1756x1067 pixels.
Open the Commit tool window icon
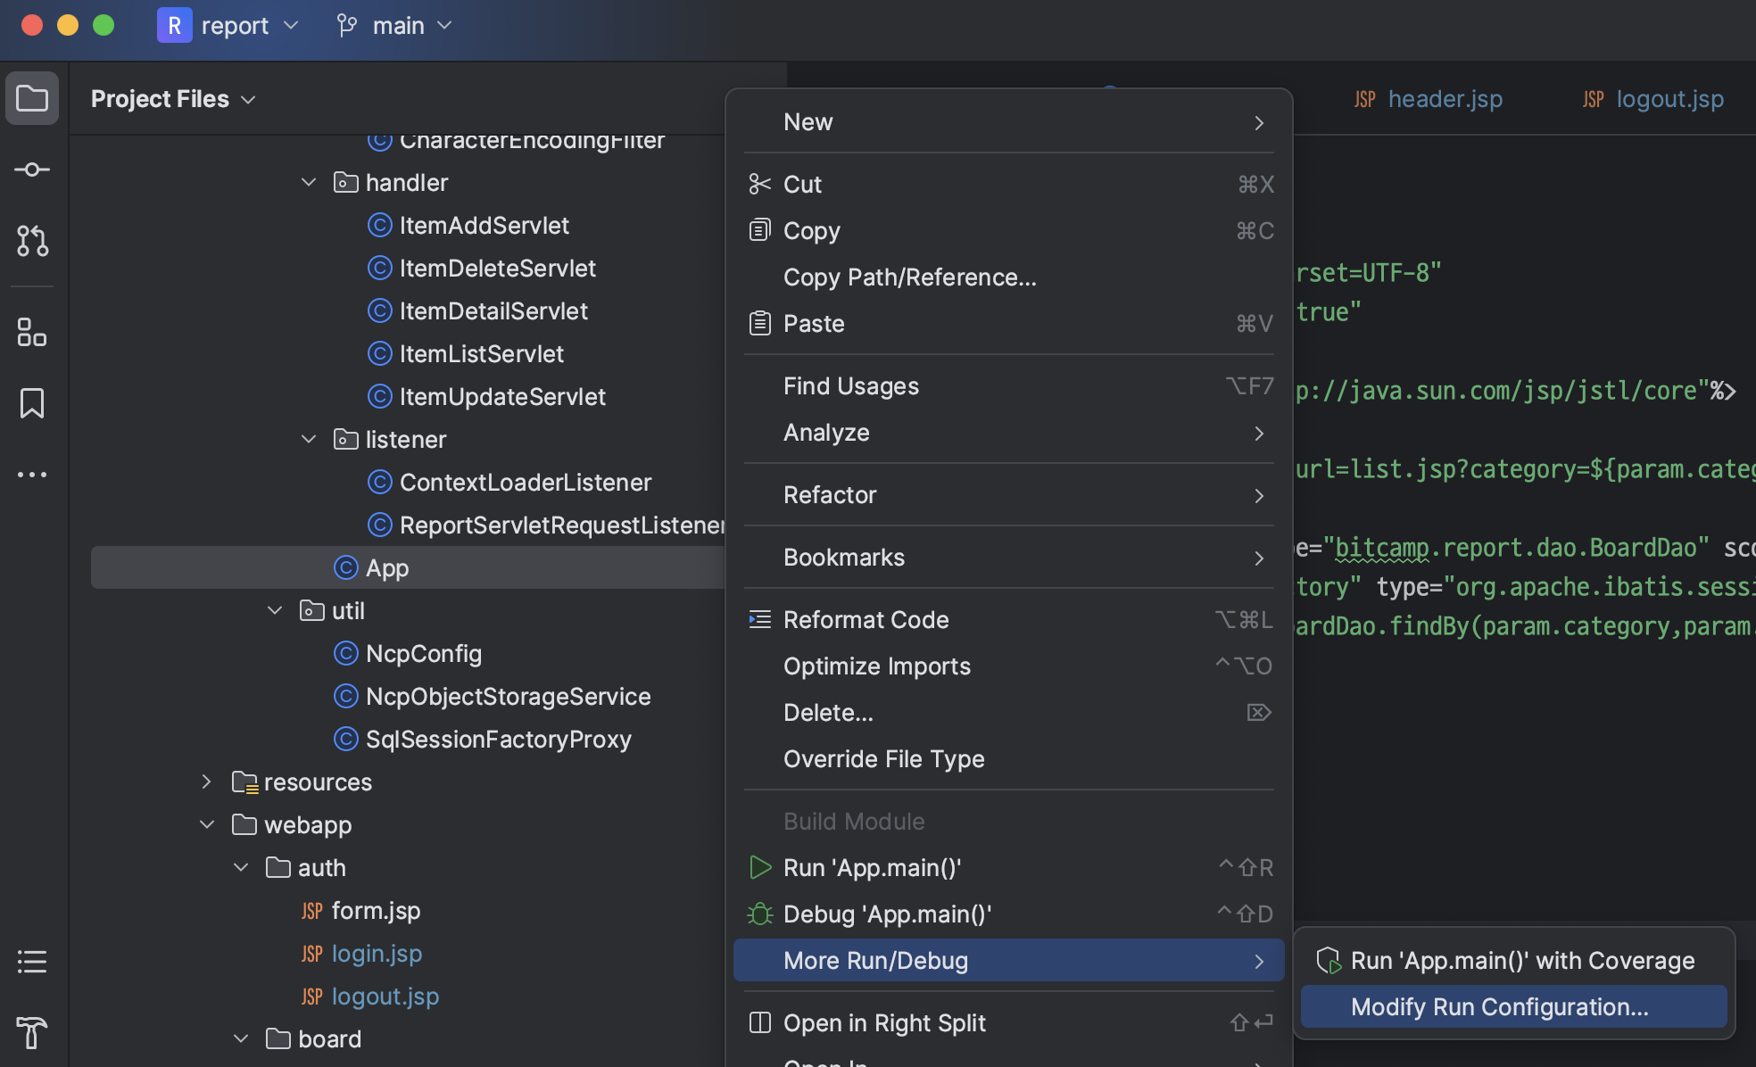[x=32, y=170]
